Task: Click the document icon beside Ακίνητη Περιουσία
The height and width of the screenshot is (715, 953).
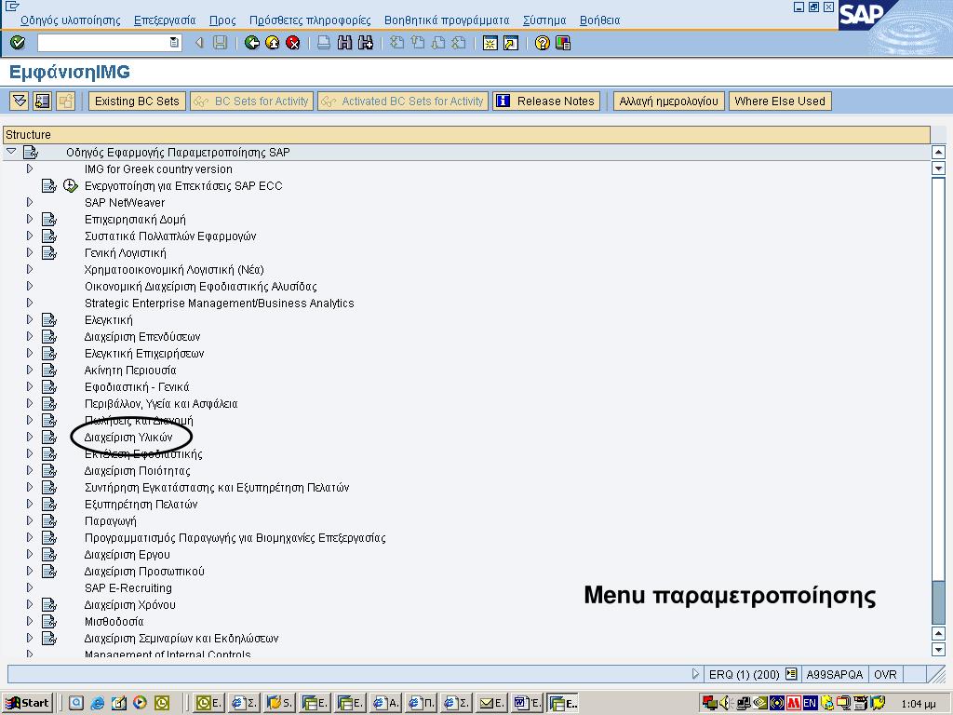Action: coord(49,371)
